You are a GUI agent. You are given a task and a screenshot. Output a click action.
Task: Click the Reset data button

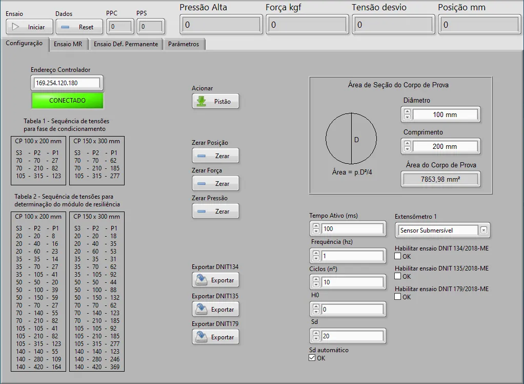pos(79,27)
